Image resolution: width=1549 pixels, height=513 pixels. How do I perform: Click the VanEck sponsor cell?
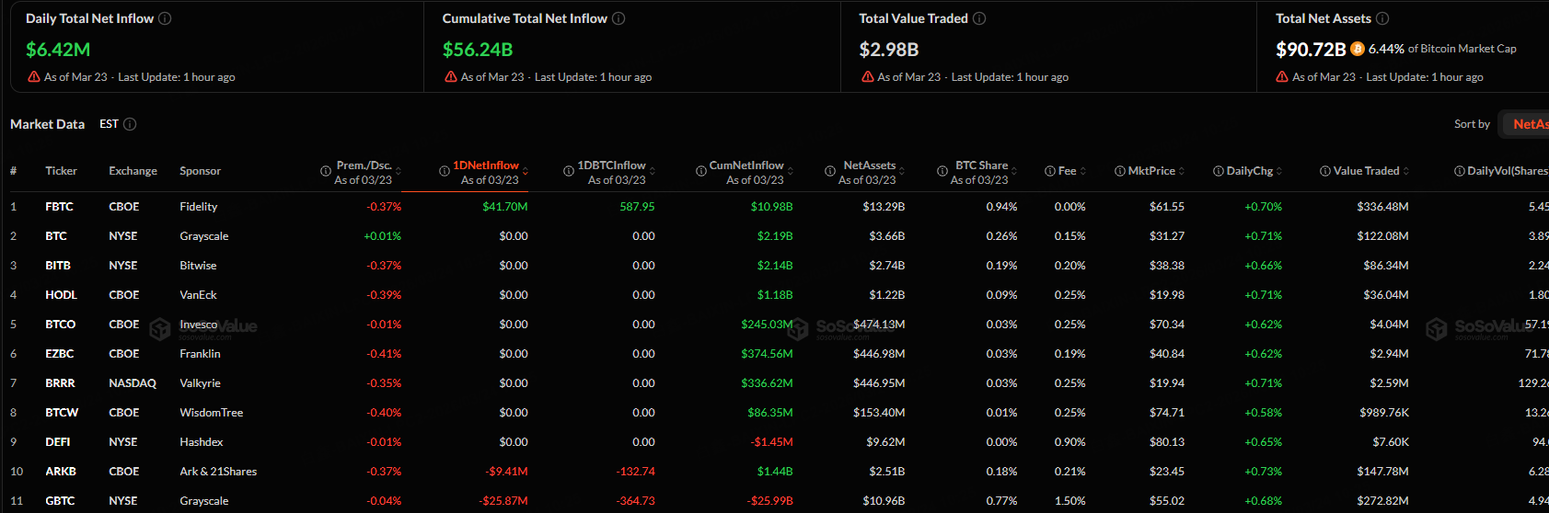(199, 295)
